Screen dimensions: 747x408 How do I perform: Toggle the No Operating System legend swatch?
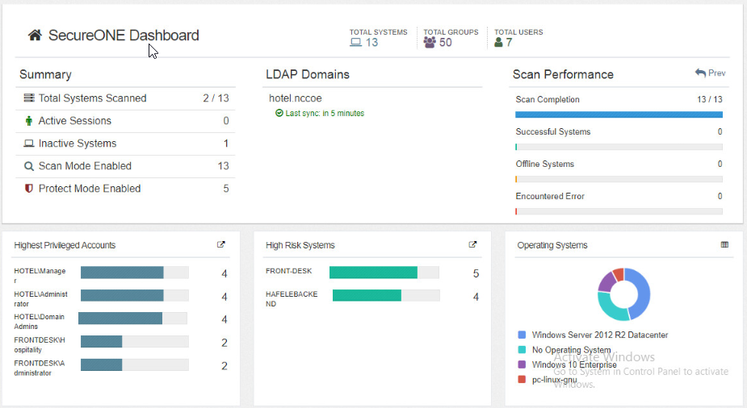coord(522,350)
